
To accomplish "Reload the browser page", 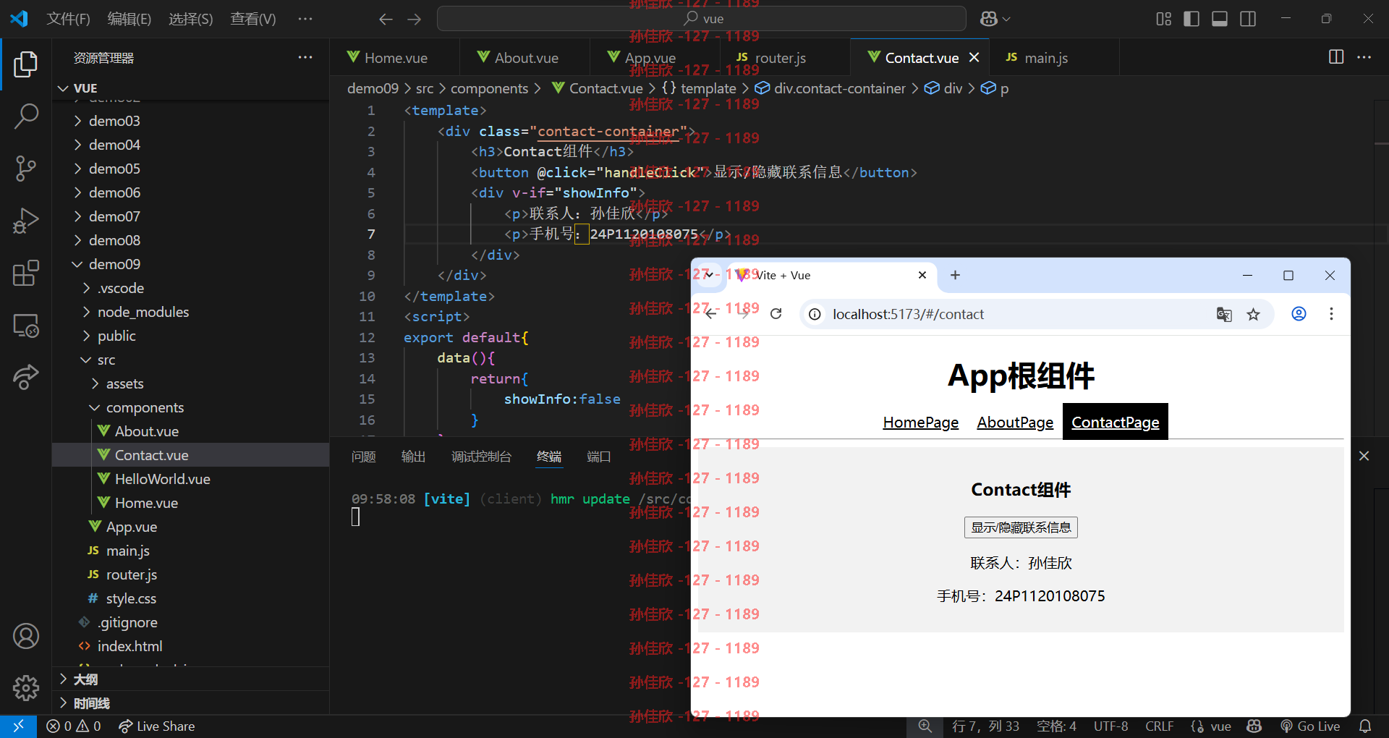I will (776, 314).
